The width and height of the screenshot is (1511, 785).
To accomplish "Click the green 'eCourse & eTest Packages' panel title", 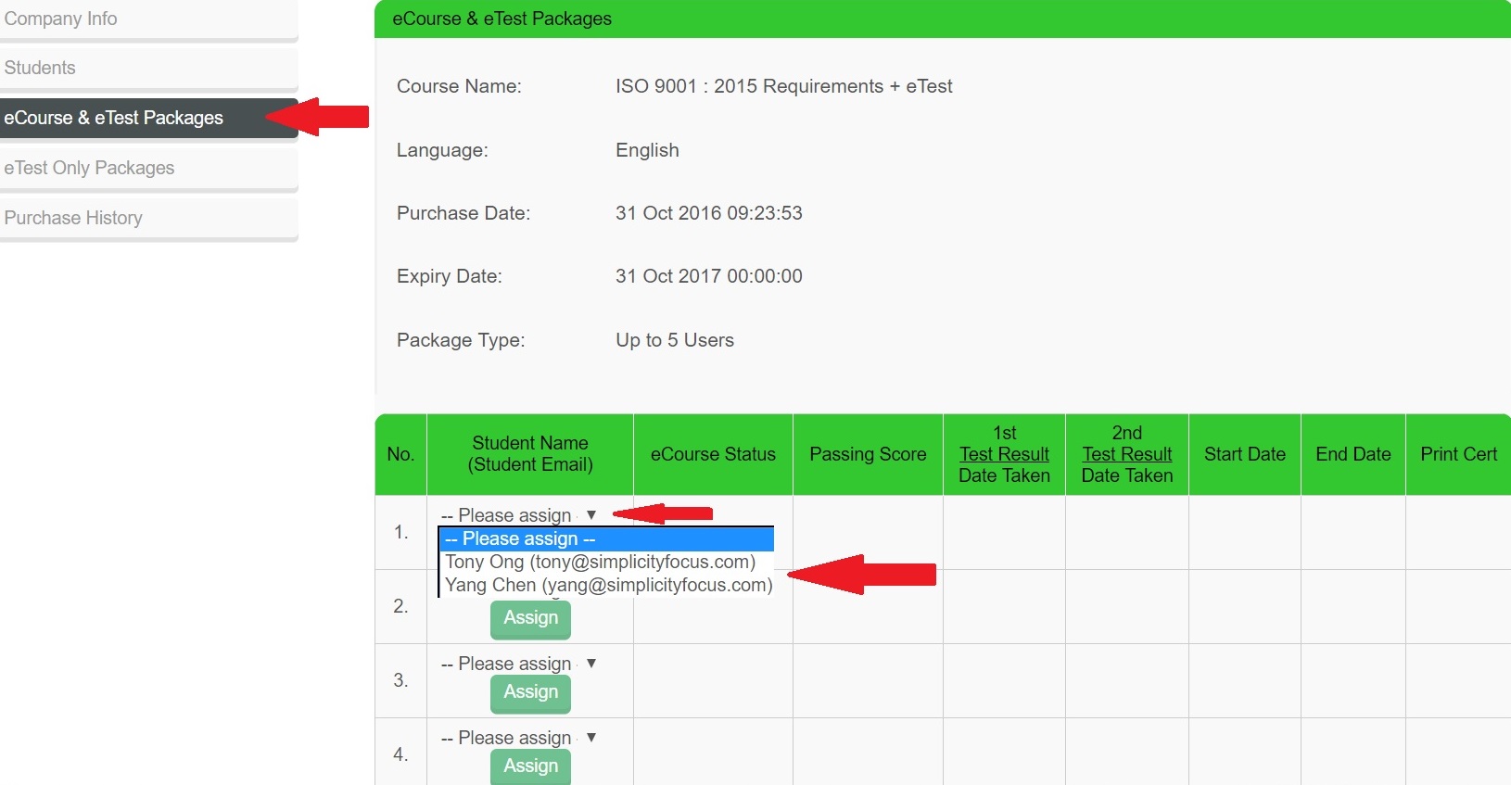I will (x=502, y=19).
